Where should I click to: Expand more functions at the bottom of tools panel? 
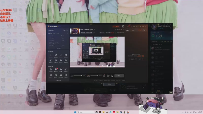(58, 80)
